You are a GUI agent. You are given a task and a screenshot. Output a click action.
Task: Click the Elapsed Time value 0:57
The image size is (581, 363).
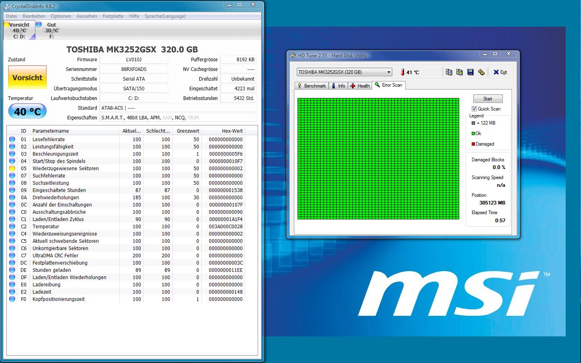500,221
